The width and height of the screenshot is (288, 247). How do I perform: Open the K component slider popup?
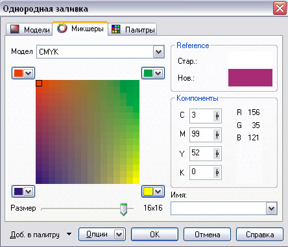click(x=217, y=173)
